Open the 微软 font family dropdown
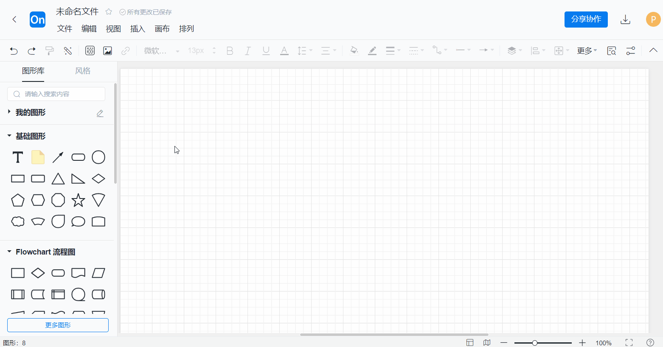The image size is (663, 347). [162, 51]
